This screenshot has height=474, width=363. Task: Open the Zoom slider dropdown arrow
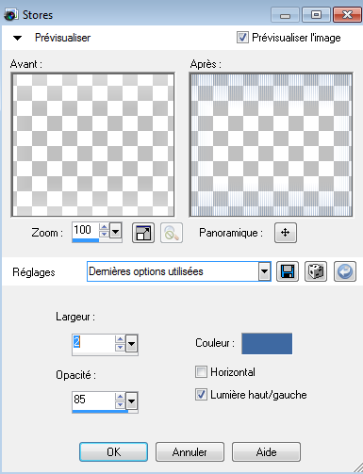[x=116, y=232]
